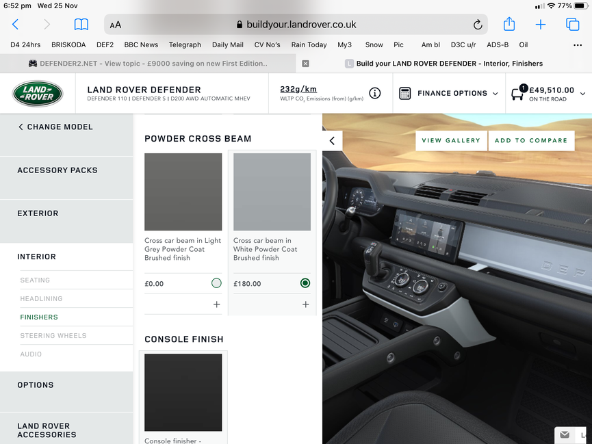The width and height of the screenshot is (592, 444).
Task: Open the D3C u/r bookmark
Action: tap(463, 45)
